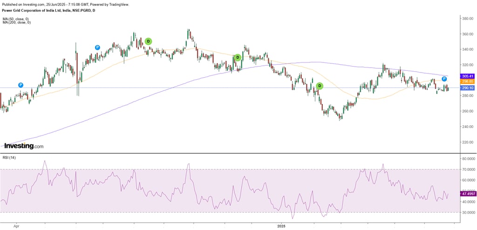The height and width of the screenshot is (230, 477).
Task: Click the 80.0000 RSI axis label
Action: tap(469, 158)
